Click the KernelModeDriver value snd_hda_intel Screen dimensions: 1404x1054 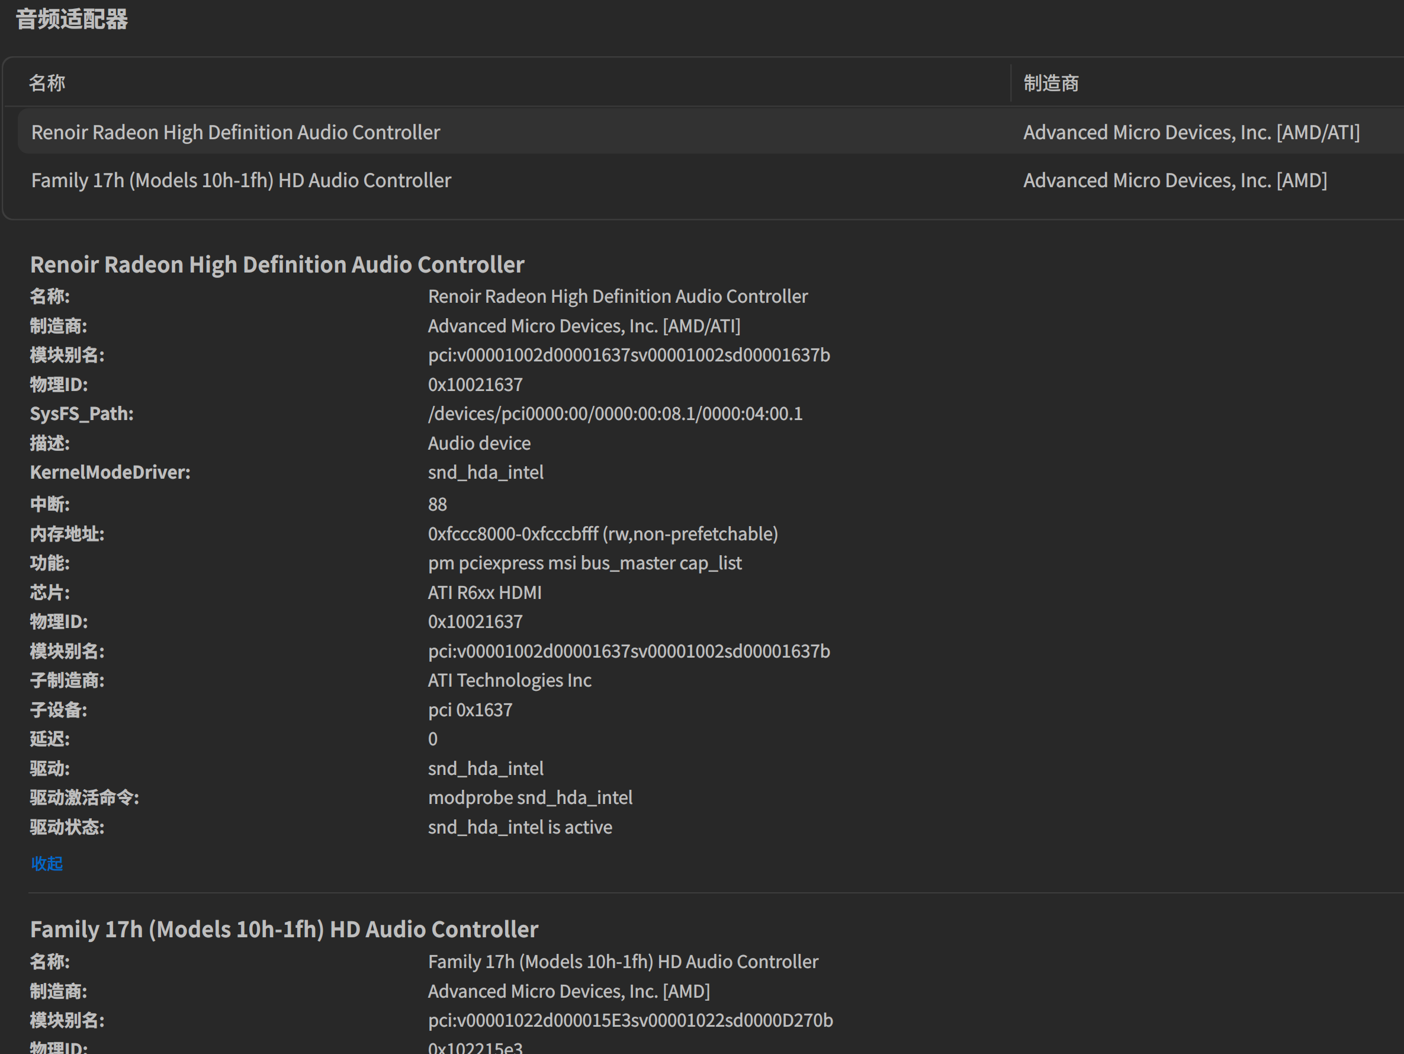(x=486, y=472)
